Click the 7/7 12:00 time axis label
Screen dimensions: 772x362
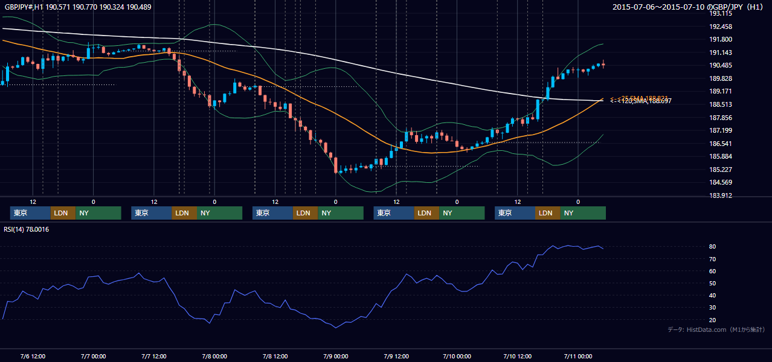coord(153,356)
